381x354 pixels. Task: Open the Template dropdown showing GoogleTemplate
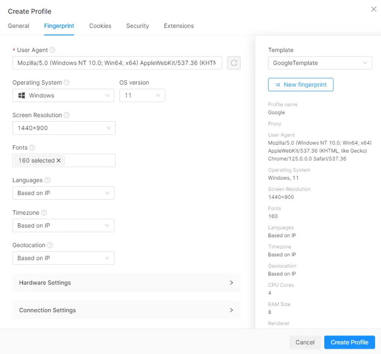[x=320, y=63]
